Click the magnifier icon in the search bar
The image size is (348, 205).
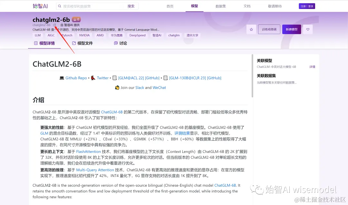(60, 6)
